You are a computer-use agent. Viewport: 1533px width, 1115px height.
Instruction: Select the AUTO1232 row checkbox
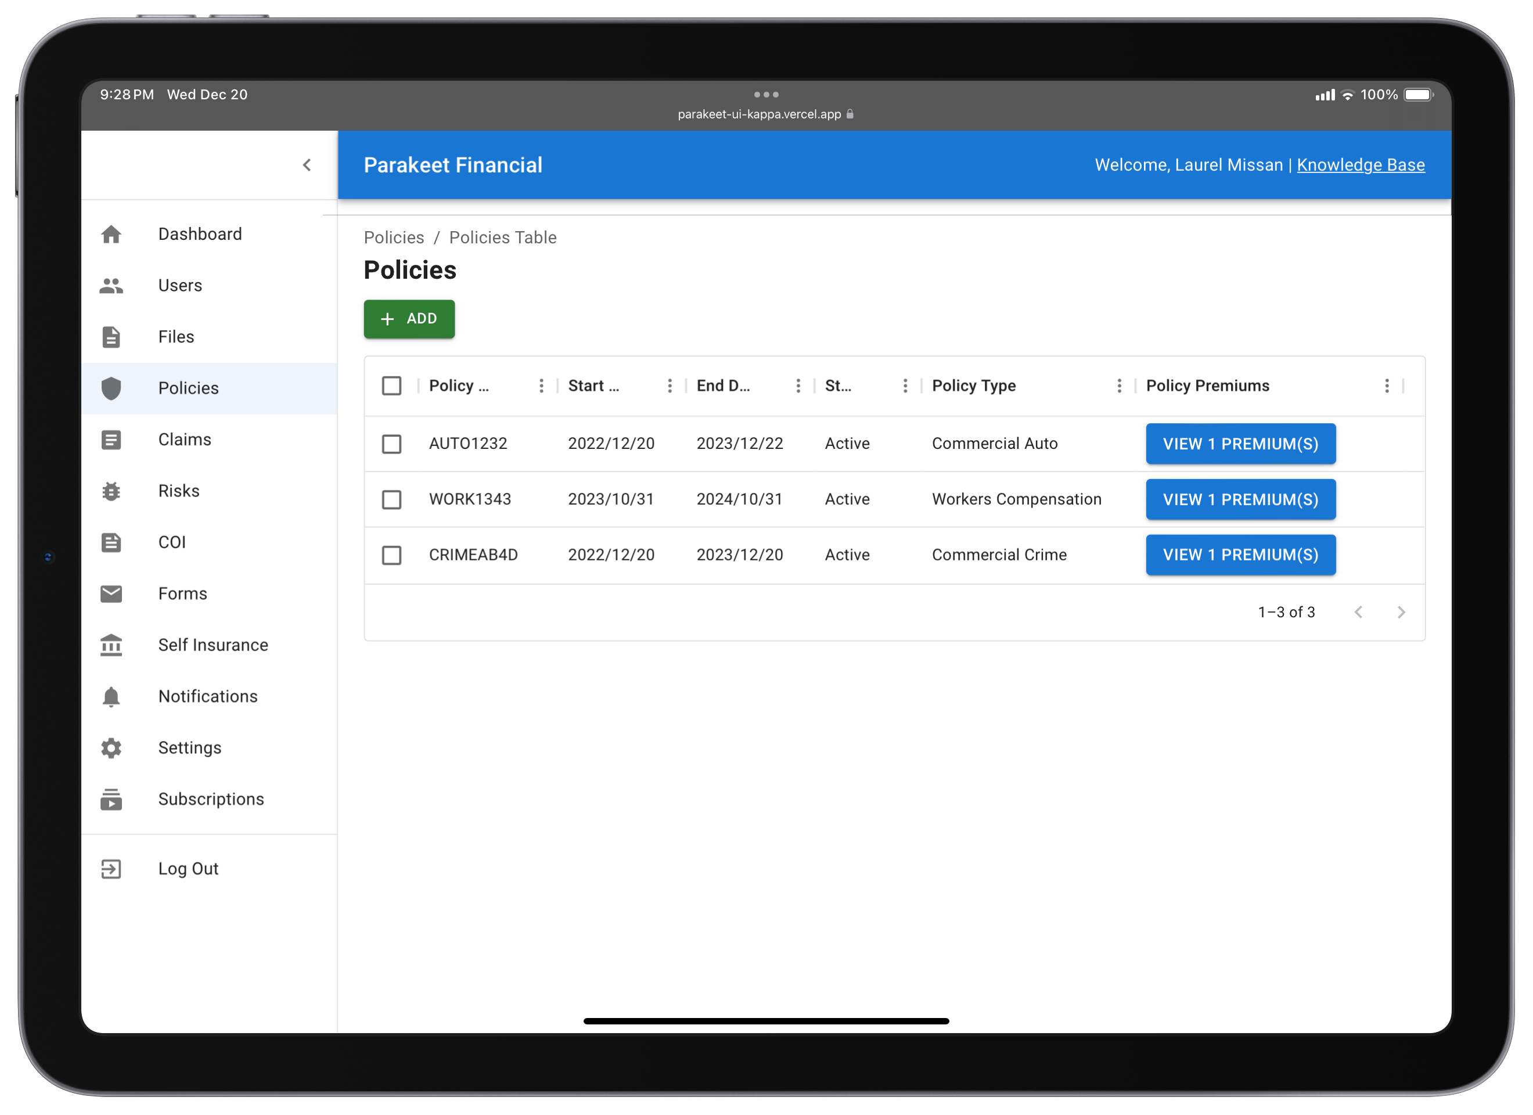point(392,444)
